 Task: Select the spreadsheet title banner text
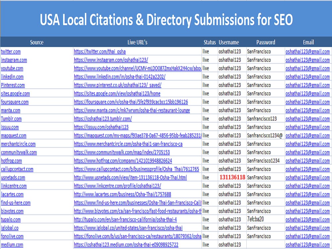pyautogui.click(x=166, y=20)
